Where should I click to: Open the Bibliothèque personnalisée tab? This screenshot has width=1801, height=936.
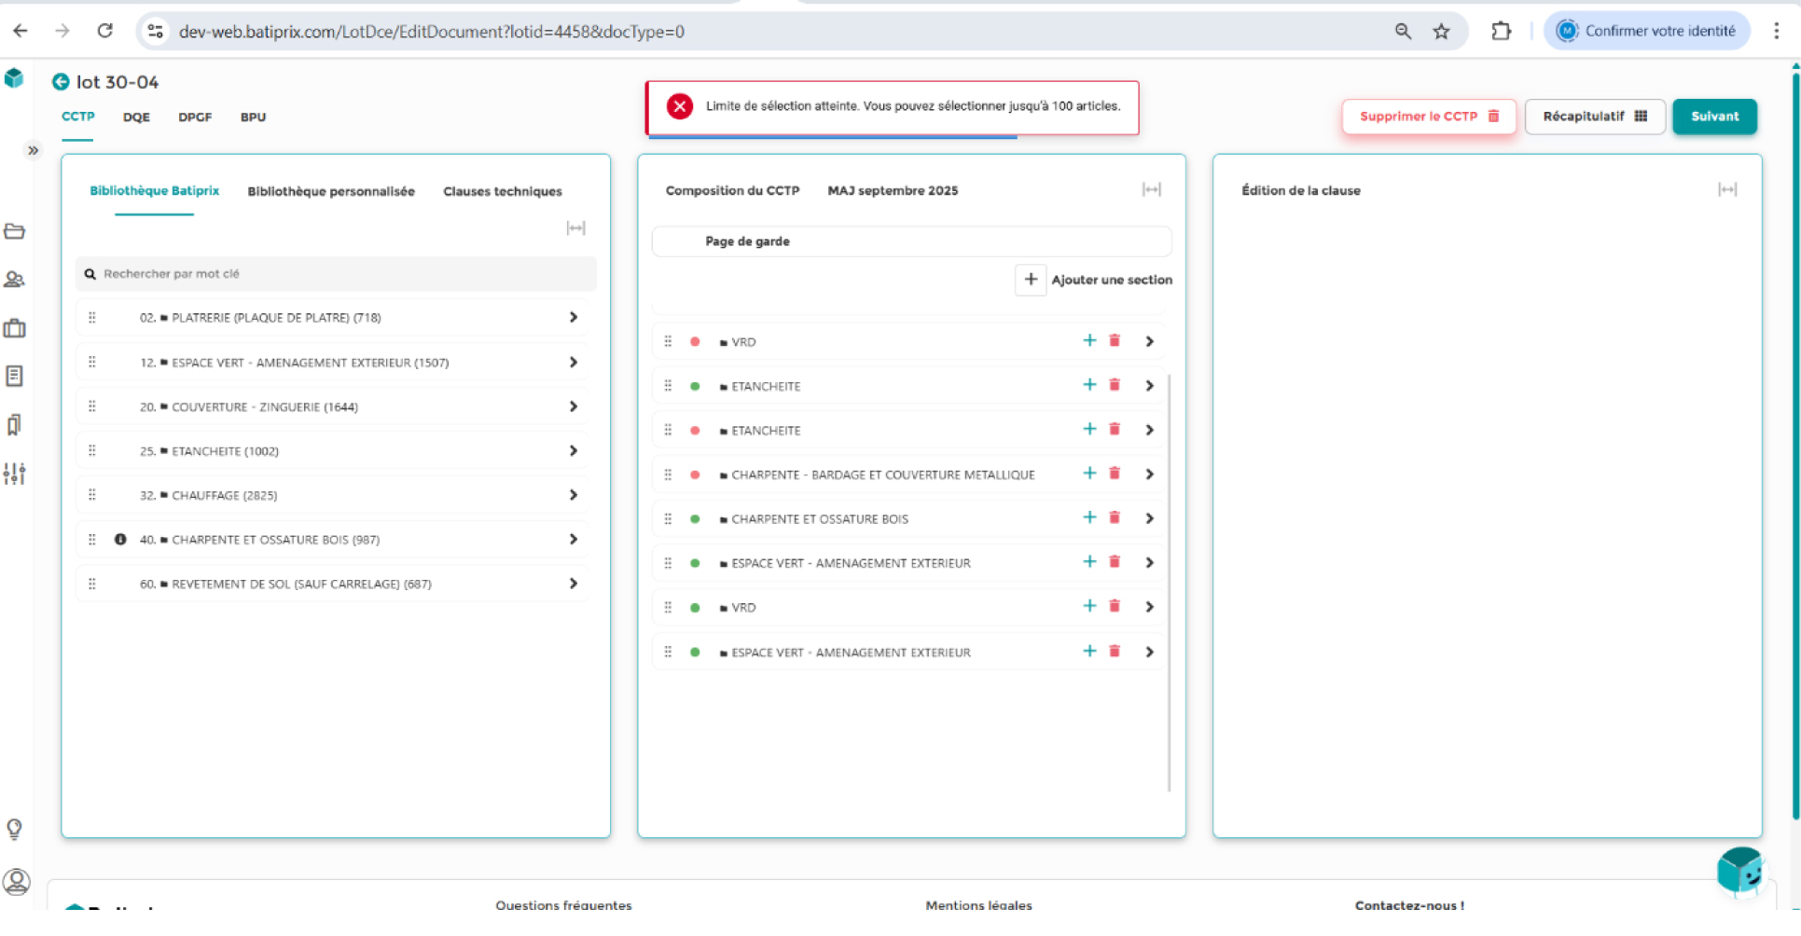click(x=331, y=191)
